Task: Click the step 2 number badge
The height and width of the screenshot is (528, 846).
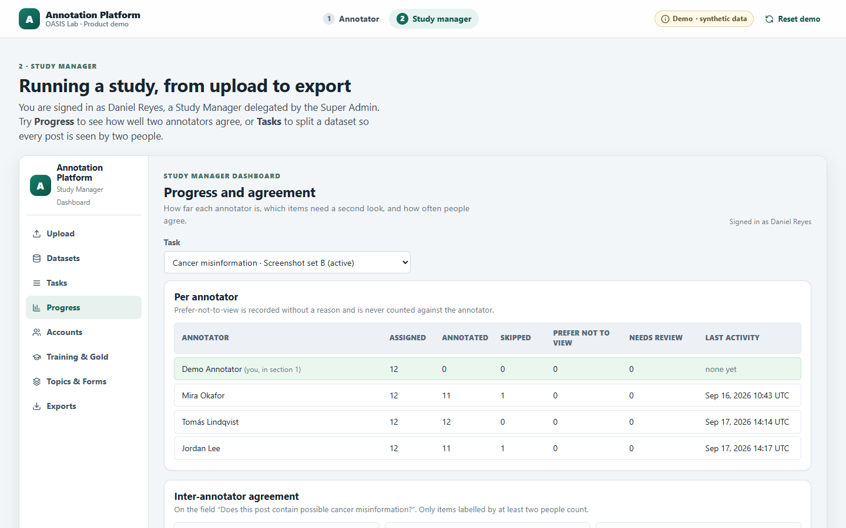Action: [x=402, y=19]
